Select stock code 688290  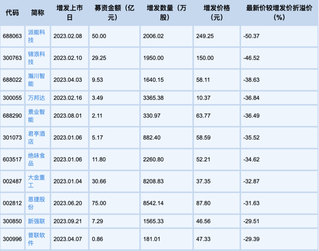pyautogui.click(x=12, y=116)
